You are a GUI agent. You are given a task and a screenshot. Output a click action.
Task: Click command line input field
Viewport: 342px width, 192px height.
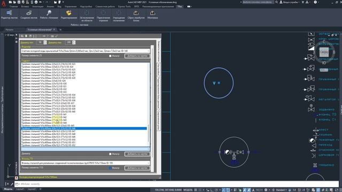click(177, 184)
